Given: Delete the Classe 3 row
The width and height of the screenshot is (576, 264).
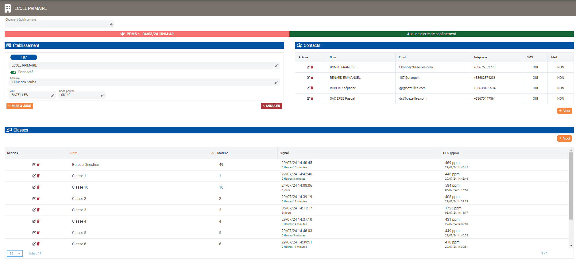Looking at the screenshot, I should point(38,210).
